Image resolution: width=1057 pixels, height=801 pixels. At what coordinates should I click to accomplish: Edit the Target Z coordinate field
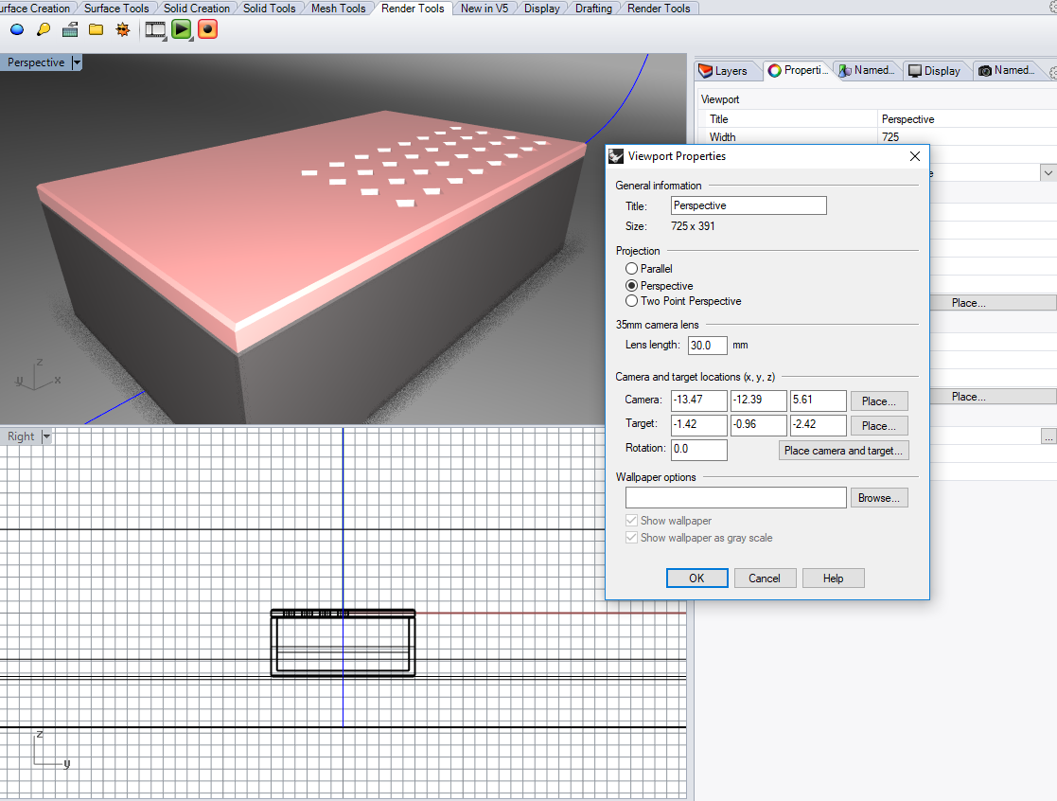(819, 425)
